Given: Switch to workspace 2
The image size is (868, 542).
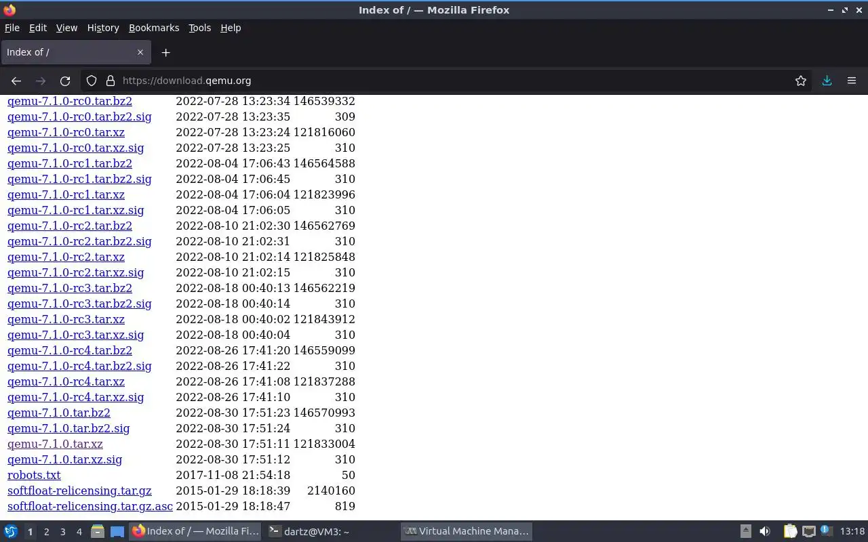Looking at the screenshot, I should (x=46, y=532).
